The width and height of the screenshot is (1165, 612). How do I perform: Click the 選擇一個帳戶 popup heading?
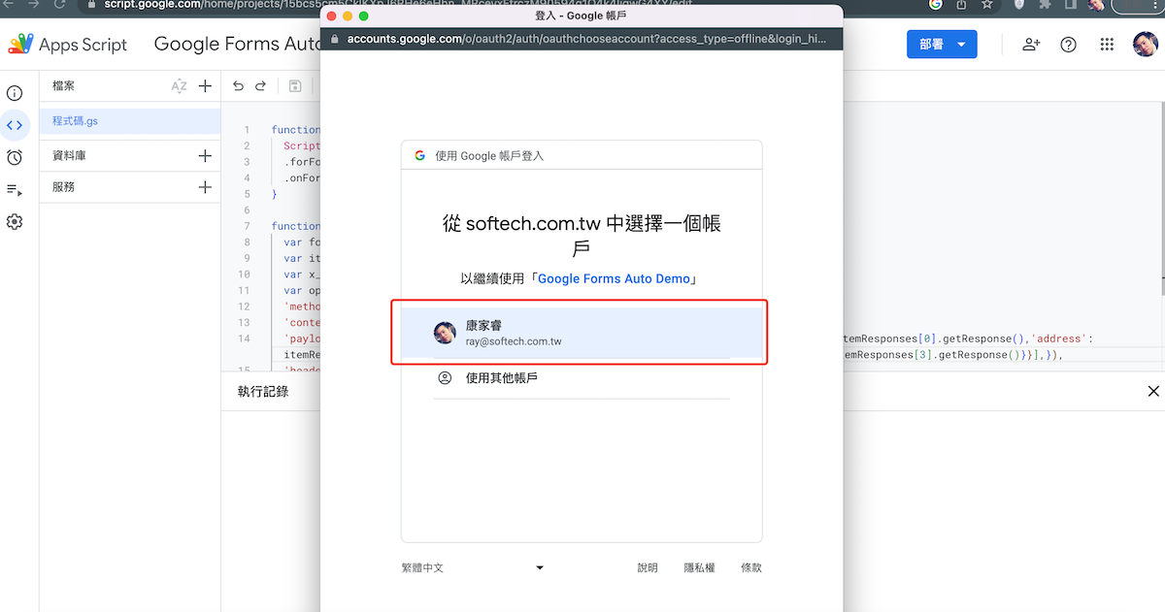pyautogui.click(x=581, y=236)
